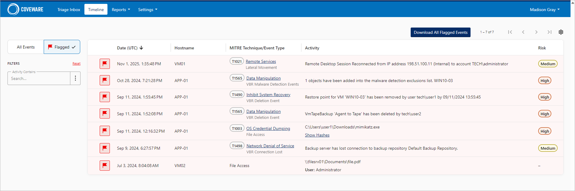This screenshot has height=191, width=575.
Task: Sort by the Date (UTC) arrow
Action: (x=142, y=48)
